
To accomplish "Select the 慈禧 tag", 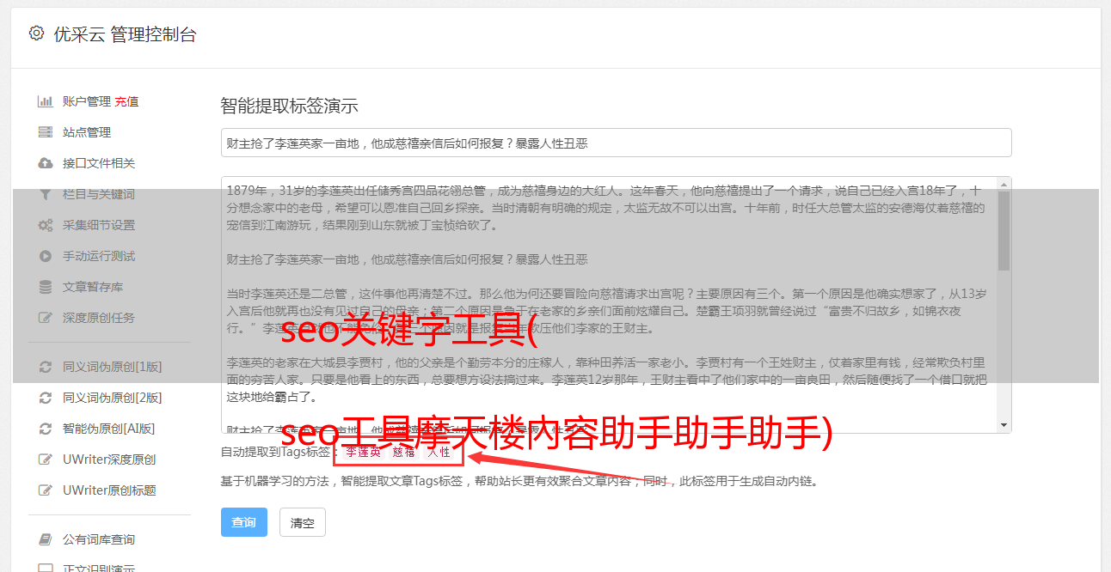I will click(x=404, y=452).
